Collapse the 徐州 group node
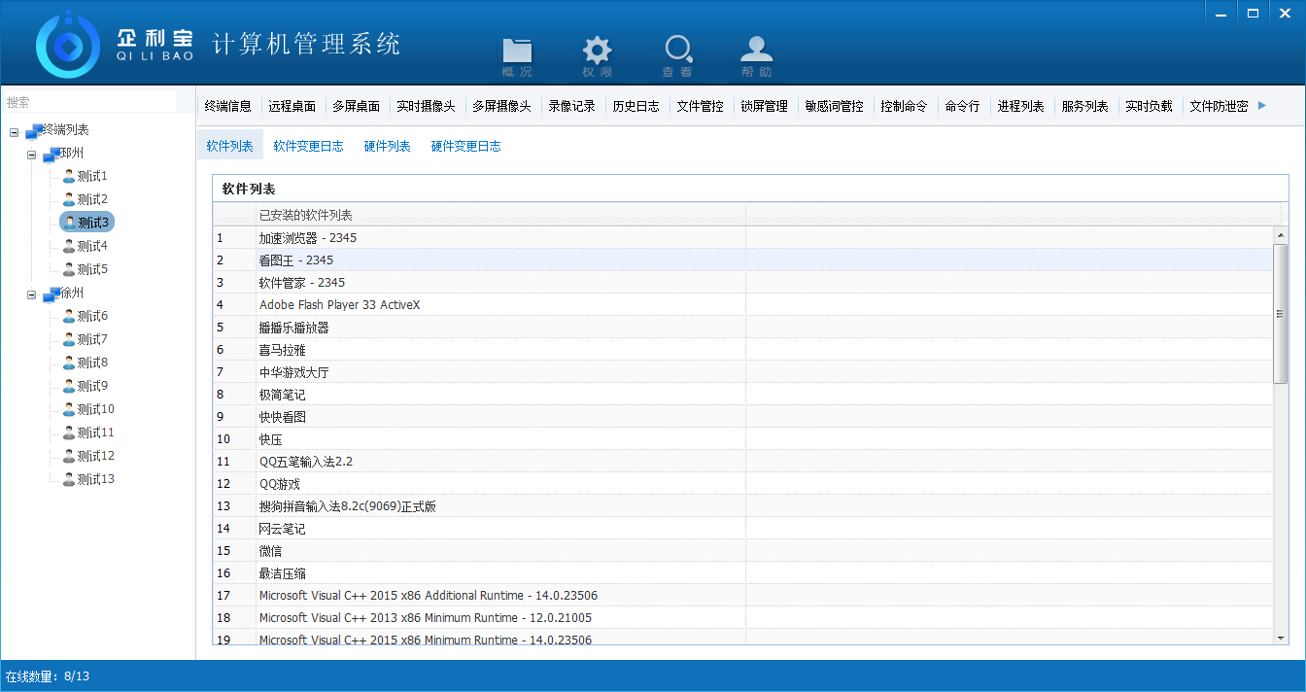1306x692 pixels. tap(32, 294)
